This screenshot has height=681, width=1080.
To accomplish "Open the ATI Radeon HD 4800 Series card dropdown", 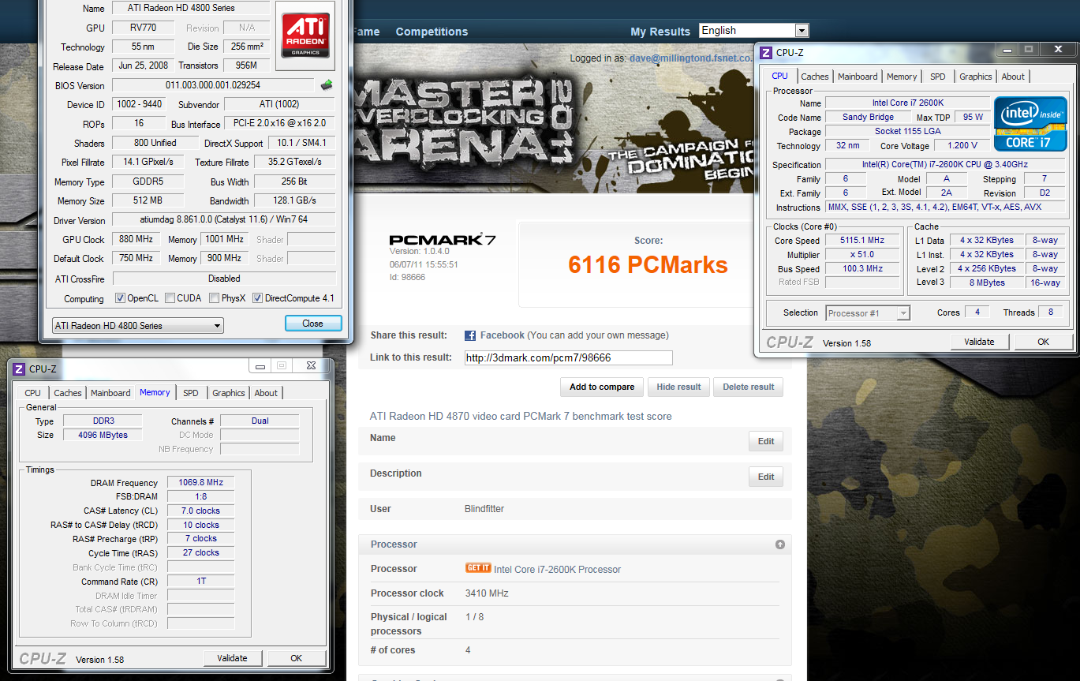I will [x=138, y=325].
